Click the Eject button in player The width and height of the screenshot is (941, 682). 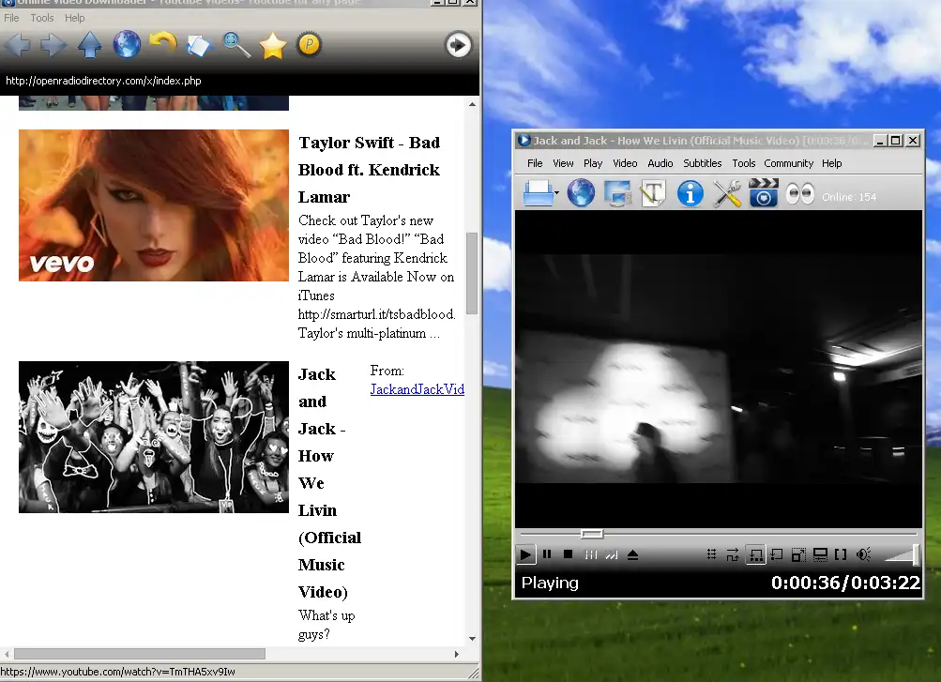click(x=632, y=554)
